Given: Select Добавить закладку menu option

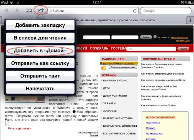Looking at the screenshot, I should tap(40, 25).
